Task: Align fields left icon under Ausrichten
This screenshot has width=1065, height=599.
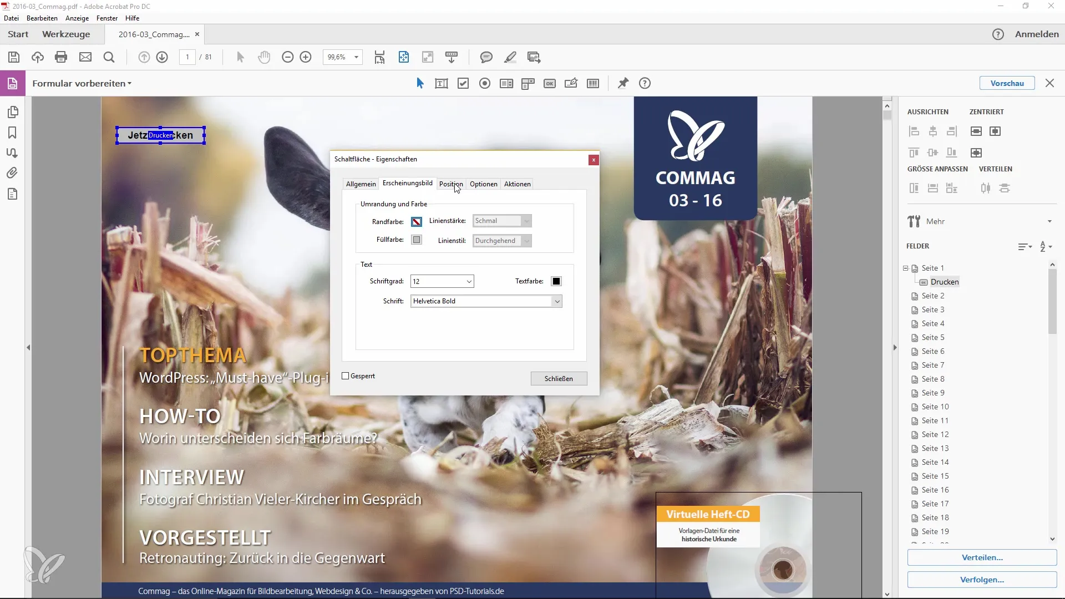Action: click(914, 131)
